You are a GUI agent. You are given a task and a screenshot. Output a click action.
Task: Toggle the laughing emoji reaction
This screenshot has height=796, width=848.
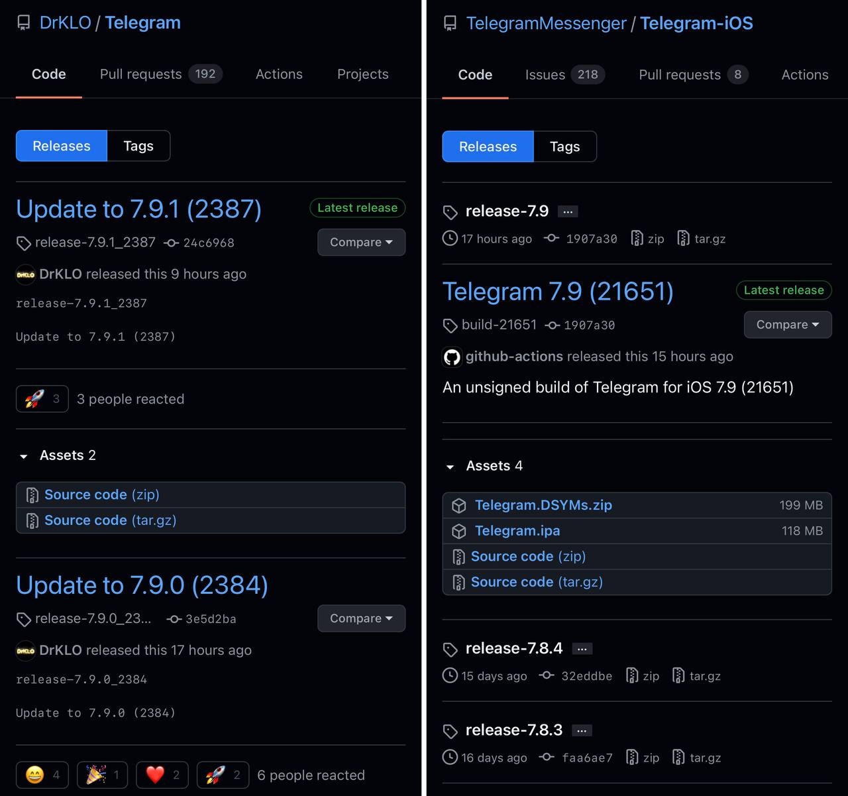42,775
